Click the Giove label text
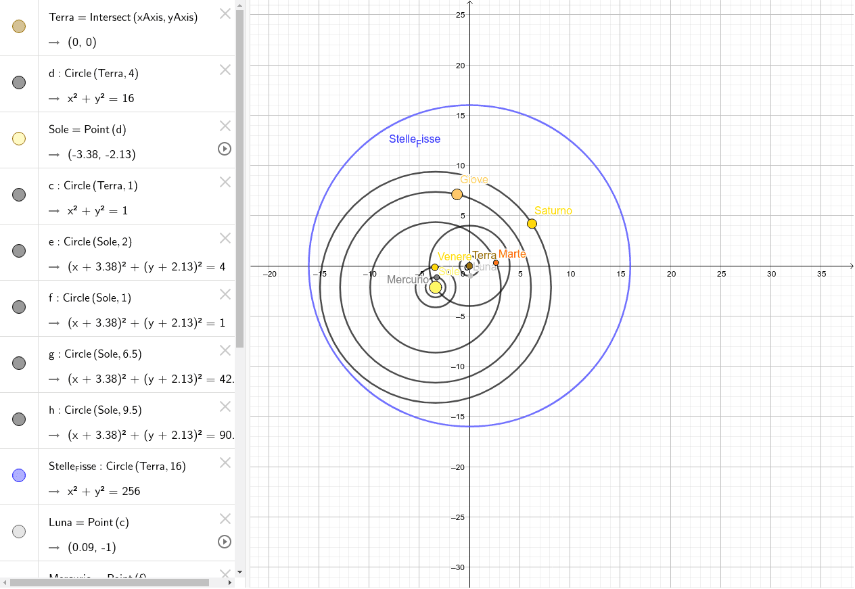The width and height of the screenshot is (855, 589). click(474, 180)
